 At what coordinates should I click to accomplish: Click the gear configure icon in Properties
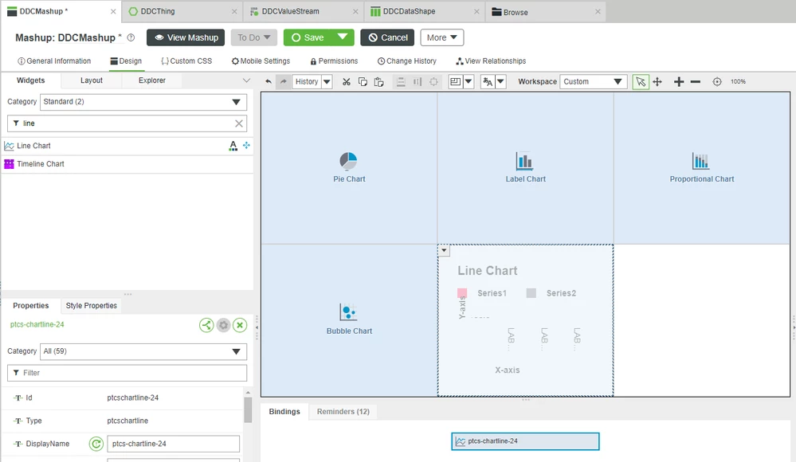coord(223,325)
